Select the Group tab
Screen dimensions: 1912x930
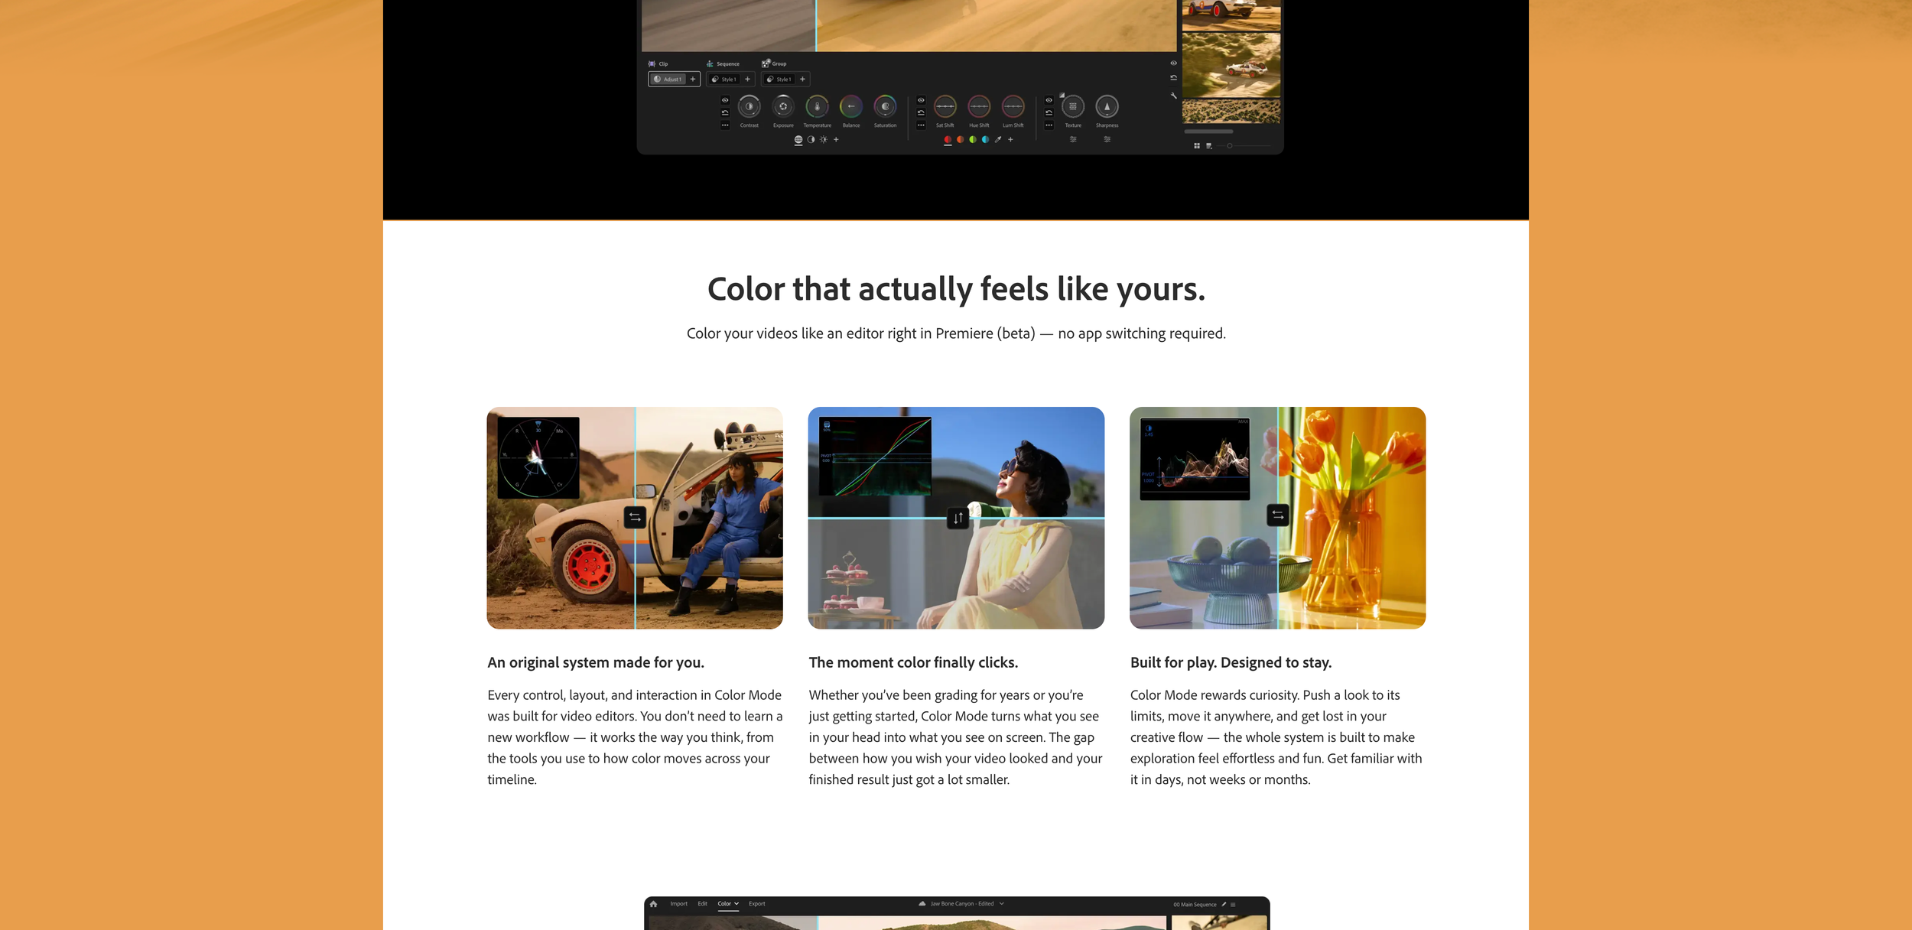click(x=774, y=64)
